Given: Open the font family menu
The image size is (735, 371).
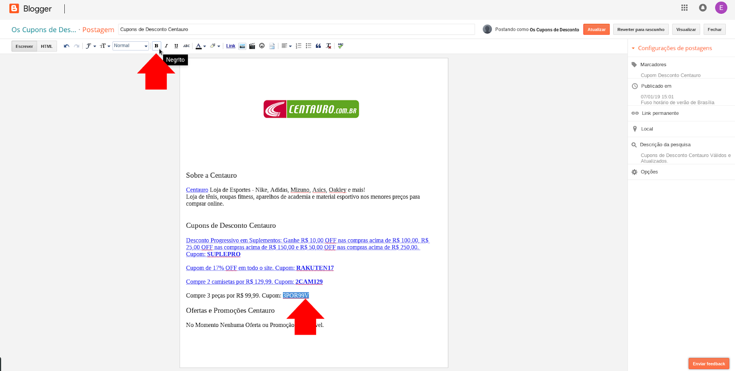Looking at the screenshot, I should tap(90, 46).
